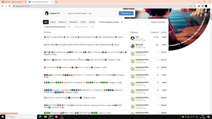Open the browser Extensions puzzle icon
Screen dimensions: 212x119
[x=199, y=6]
